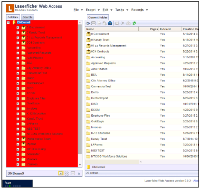
Task: Open the DentonImport list entry
Action: 100,98
